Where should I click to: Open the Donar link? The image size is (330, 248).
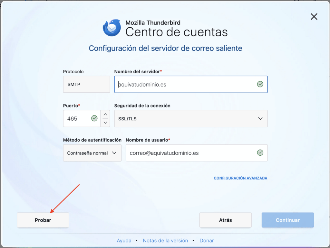pyautogui.click(x=207, y=240)
